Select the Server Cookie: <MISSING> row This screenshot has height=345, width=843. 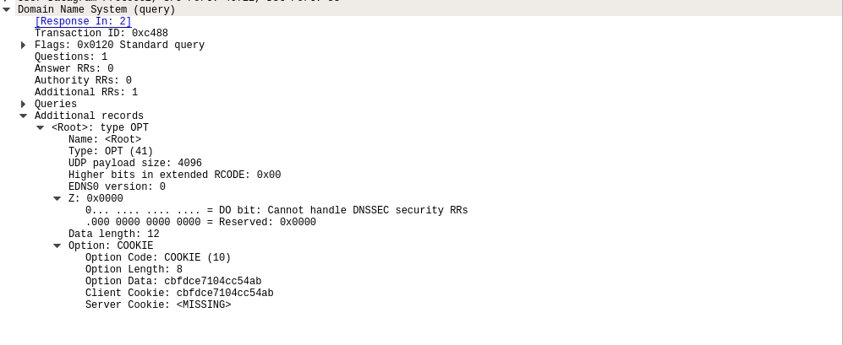pyautogui.click(x=158, y=305)
